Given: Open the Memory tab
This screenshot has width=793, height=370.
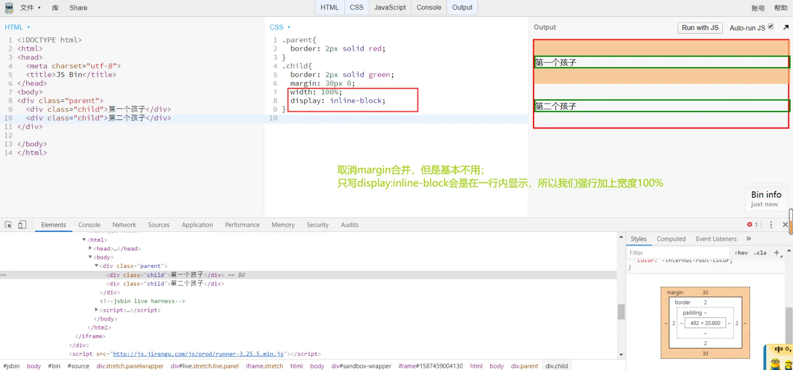Looking at the screenshot, I should pyautogui.click(x=283, y=225).
